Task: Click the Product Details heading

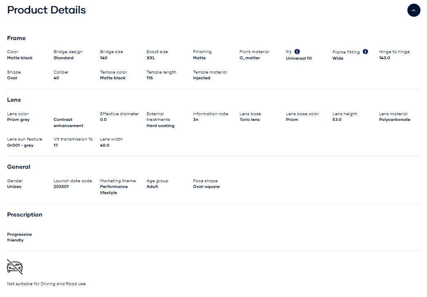Action: [47, 10]
